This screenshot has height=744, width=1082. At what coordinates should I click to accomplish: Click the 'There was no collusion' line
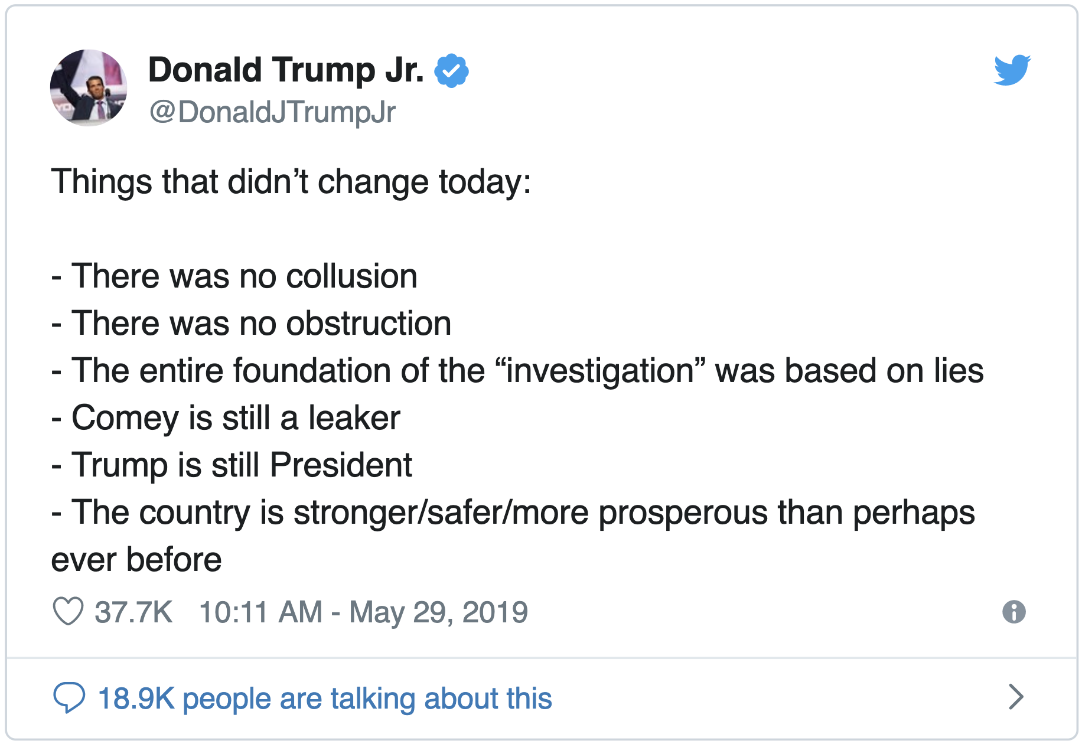[x=234, y=276]
